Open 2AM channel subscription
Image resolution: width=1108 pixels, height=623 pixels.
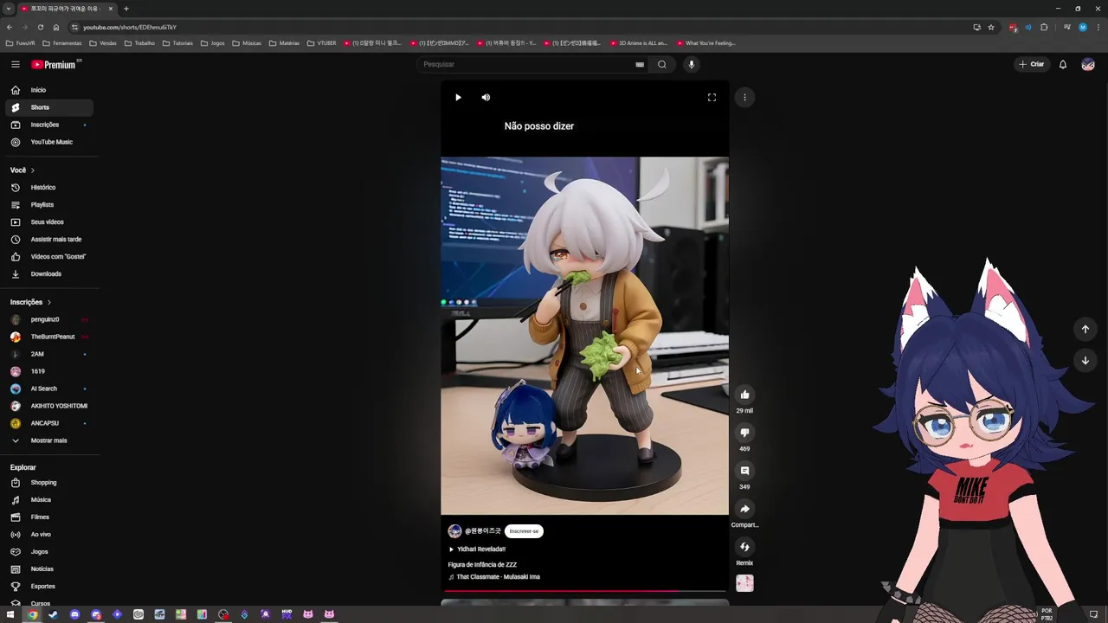(x=49, y=354)
